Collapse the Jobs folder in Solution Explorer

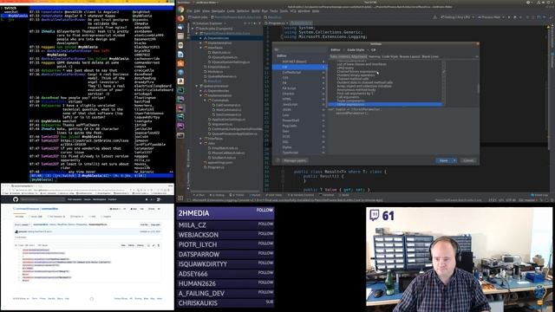click(200, 143)
